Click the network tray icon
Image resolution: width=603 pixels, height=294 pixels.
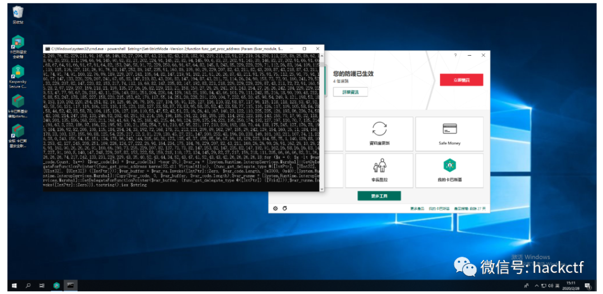click(543, 286)
